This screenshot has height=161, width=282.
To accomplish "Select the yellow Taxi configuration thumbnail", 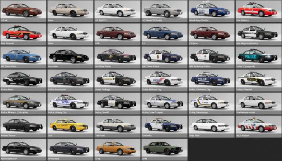I will coord(70,126).
